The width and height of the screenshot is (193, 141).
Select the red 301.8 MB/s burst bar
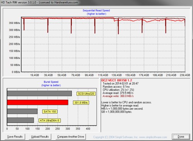point(37,102)
